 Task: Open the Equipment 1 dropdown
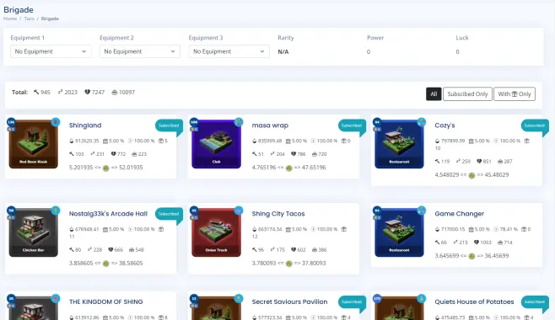pyautogui.click(x=51, y=51)
